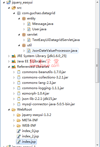Image resolution: width=100 pixels, height=147 pixels.
Task: Click the jquery_easyui project icon
Action: point(9,2)
